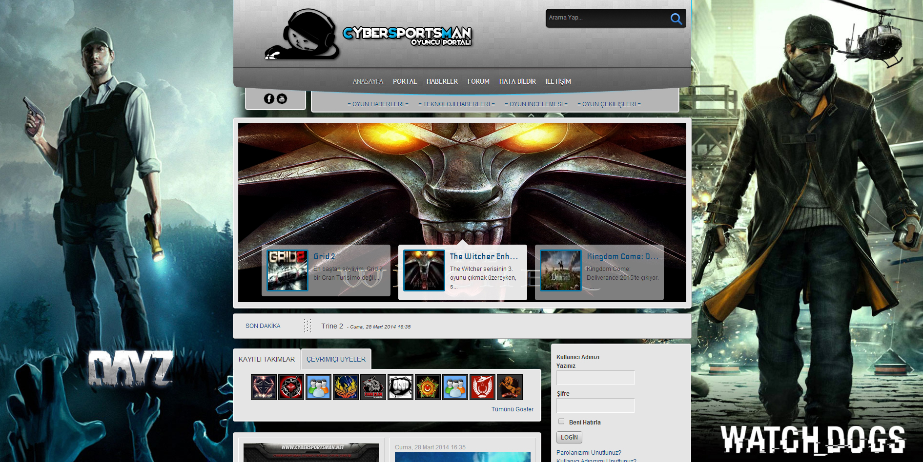Click the Cuma, 28 Mart 2014 16:35 article date
This screenshot has height=462, width=923.
(430, 447)
